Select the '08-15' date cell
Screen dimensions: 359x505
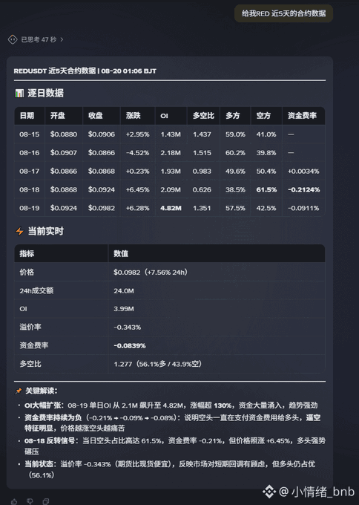tap(29, 134)
